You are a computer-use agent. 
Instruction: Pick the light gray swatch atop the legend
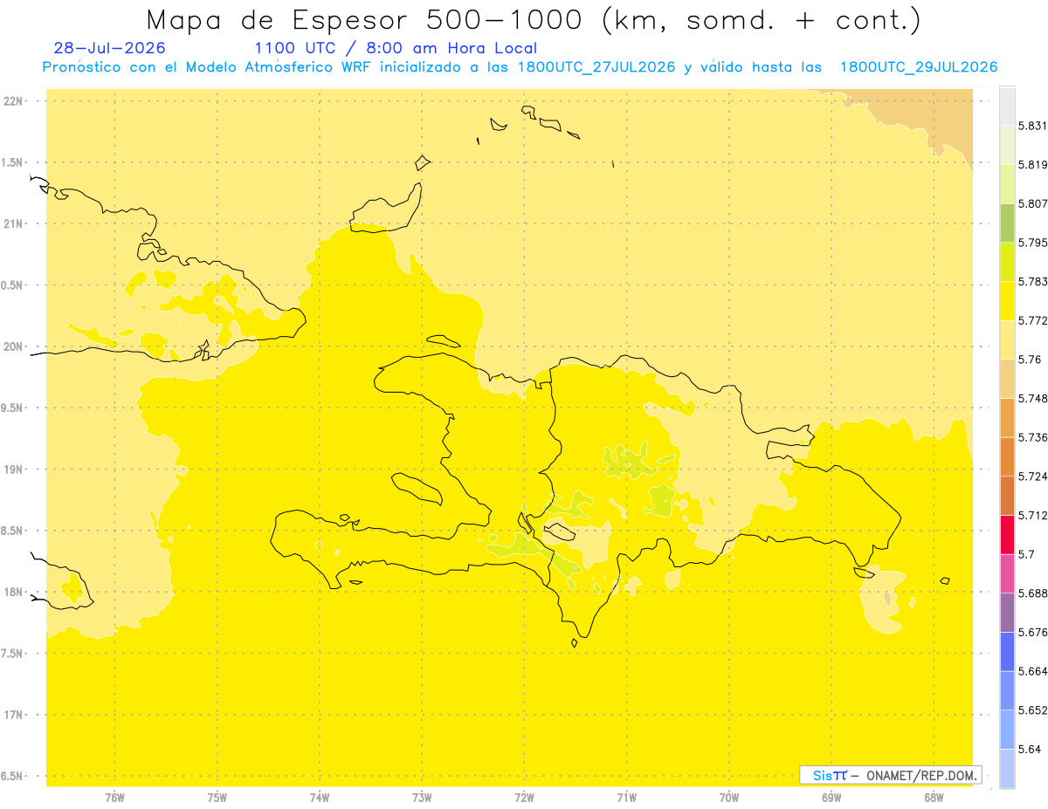click(x=1007, y=106)
